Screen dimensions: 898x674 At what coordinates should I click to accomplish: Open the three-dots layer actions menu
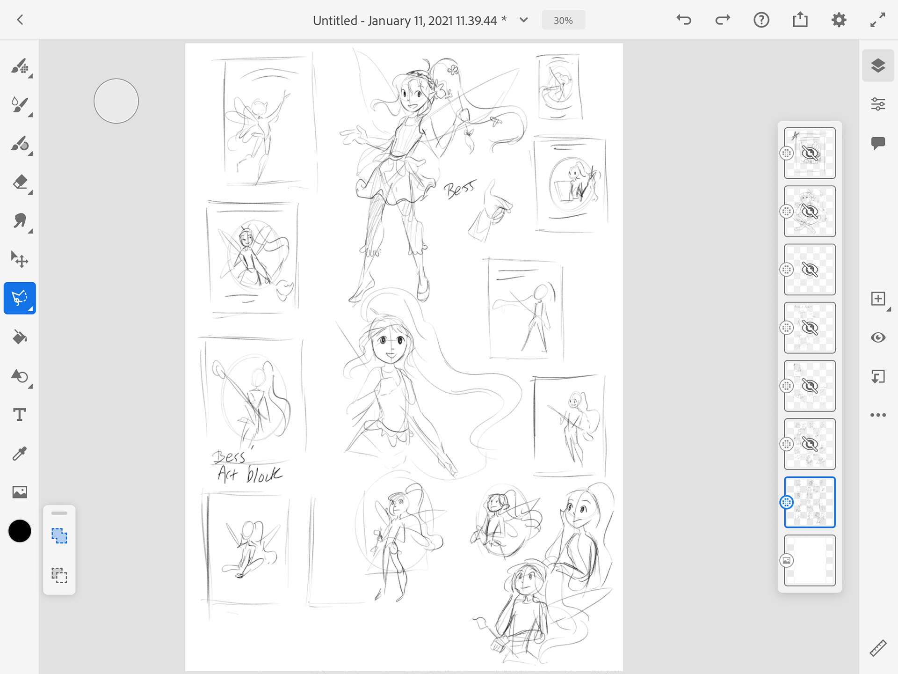(x=878, y=415)
